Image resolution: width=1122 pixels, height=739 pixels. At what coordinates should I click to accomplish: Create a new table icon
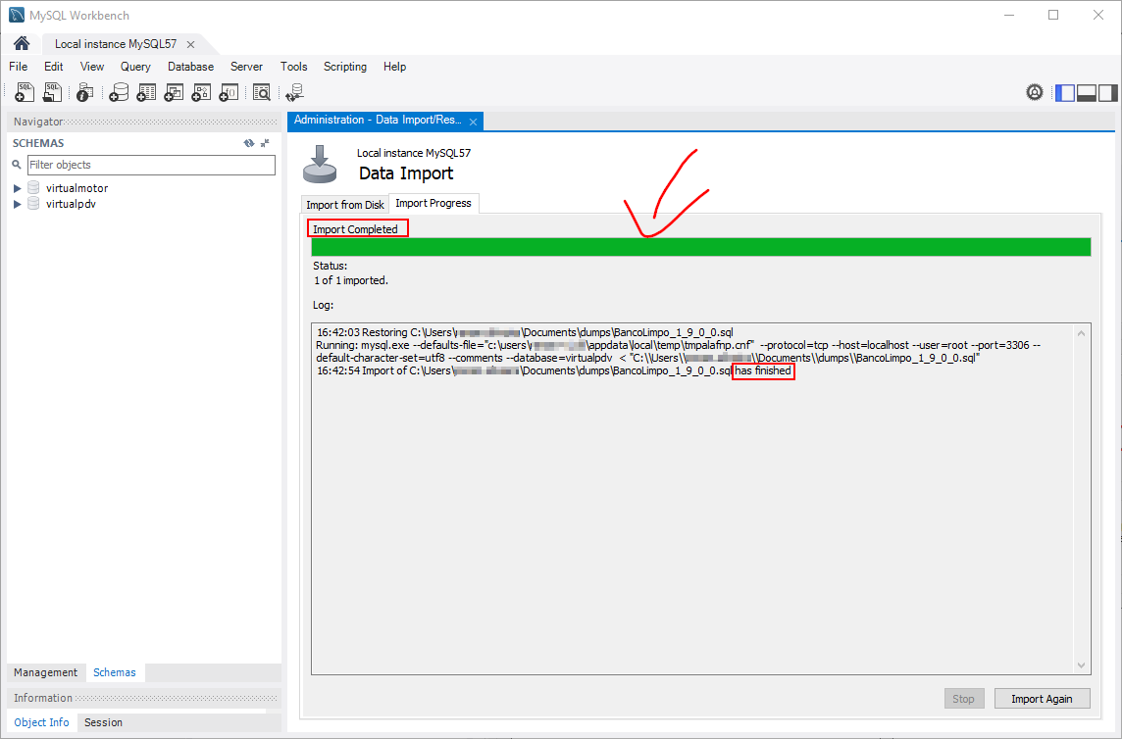click(x=146, y=91)
